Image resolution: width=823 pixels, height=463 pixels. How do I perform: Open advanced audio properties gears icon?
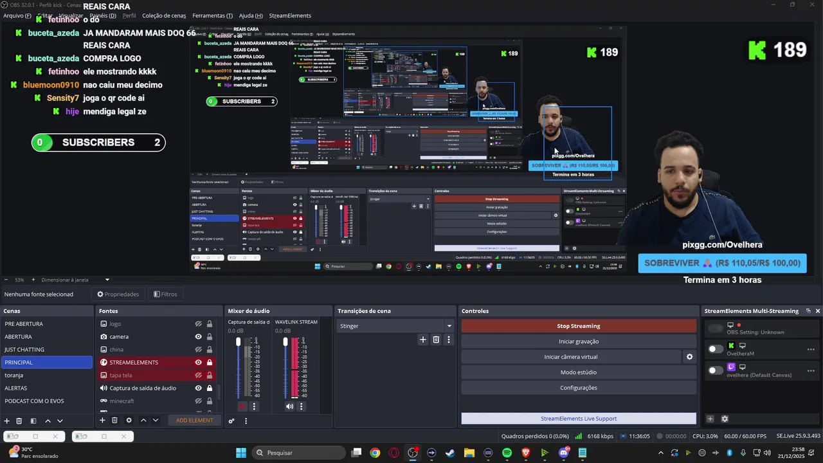tap(231, 421)
